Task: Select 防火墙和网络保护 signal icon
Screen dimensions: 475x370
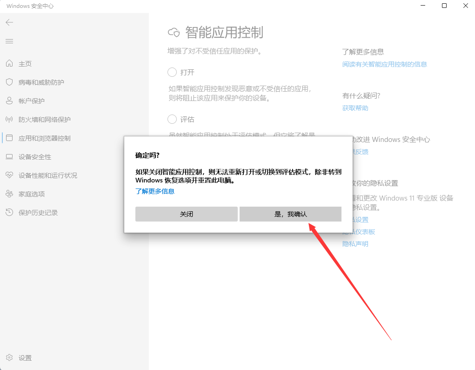Action: point(9,120)
